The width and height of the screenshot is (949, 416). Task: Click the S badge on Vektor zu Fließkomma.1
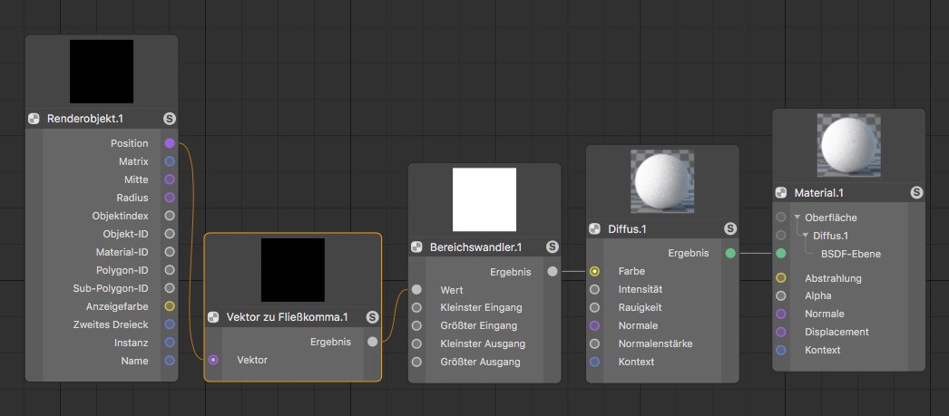coord(372,317)
